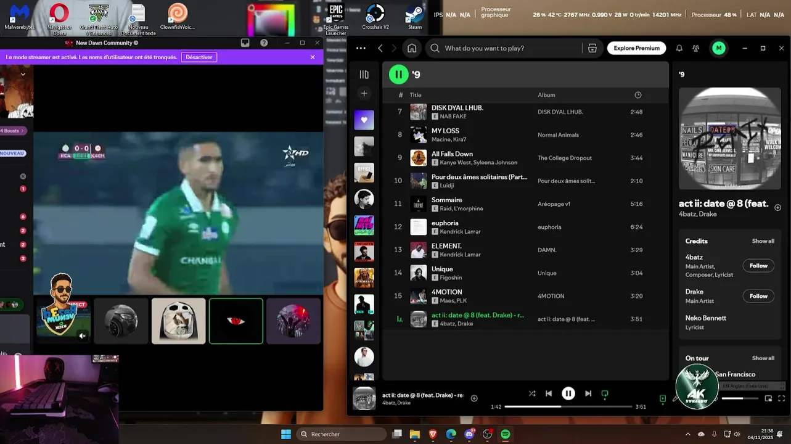This screenshot has width=791, height=444.
Task: Open Spotify Home
Action: pyautogui.click(x=412, y=48)
